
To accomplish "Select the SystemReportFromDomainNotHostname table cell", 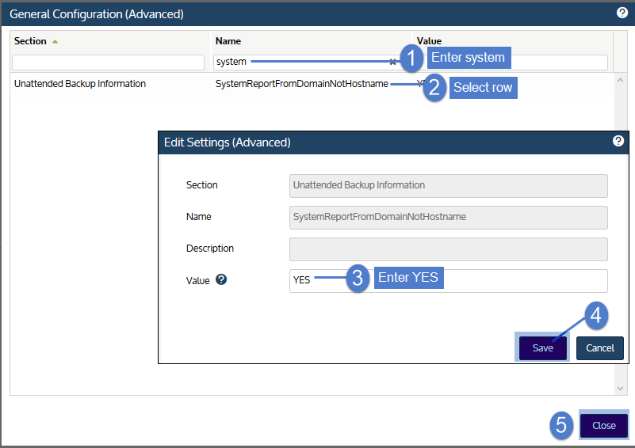I will (302, 84).
